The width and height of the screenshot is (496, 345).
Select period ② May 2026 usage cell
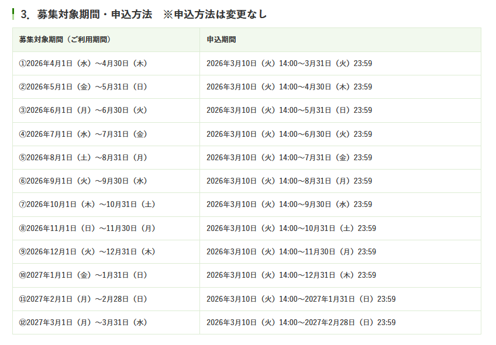83,87
